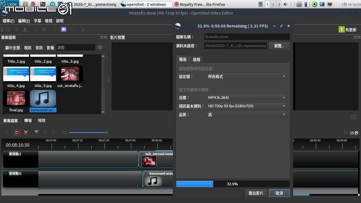Expand the 影音軌 0 track menu arrow

(x=6, y=173)
